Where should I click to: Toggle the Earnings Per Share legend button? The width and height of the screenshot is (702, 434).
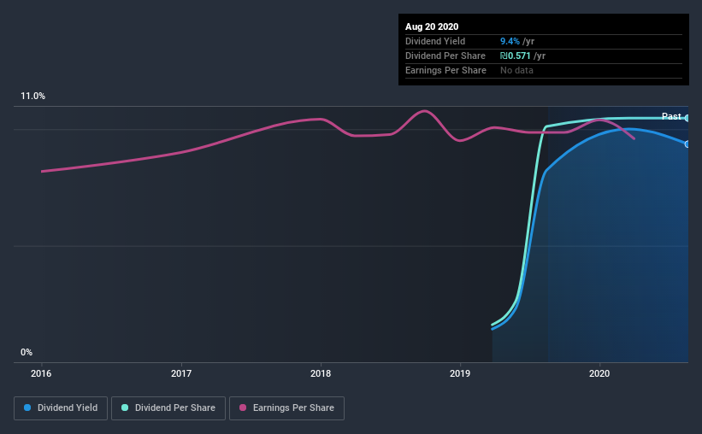tap(286, 408)
